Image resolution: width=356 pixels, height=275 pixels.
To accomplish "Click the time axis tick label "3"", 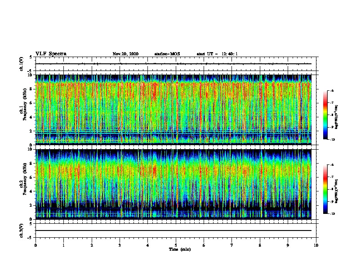I will click(120, 245).
